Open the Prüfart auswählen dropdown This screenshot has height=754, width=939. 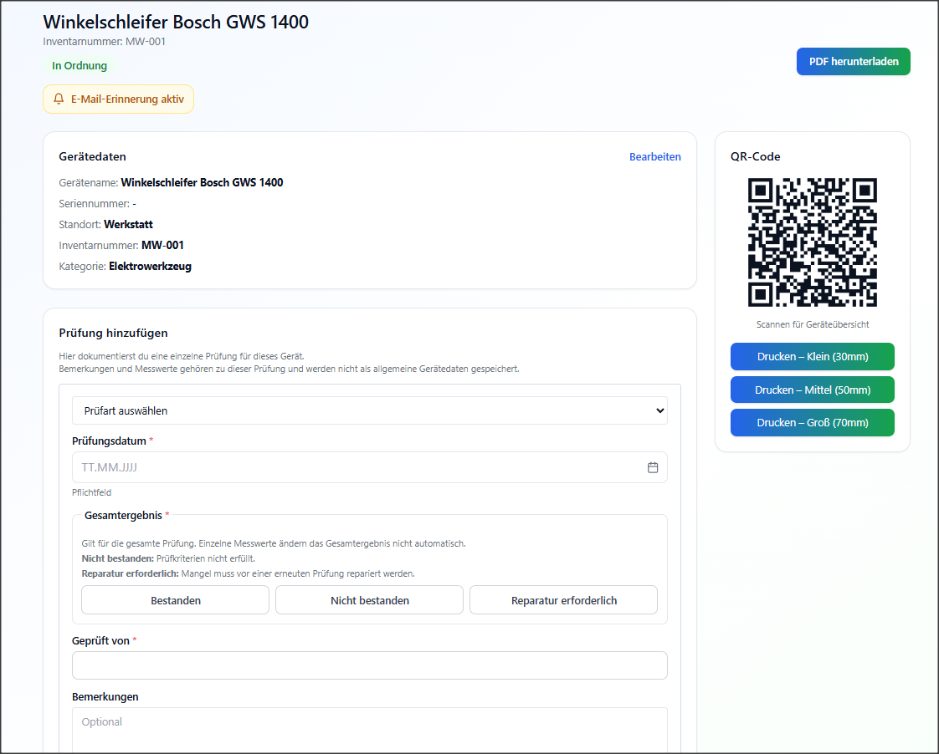pos(370,410)
